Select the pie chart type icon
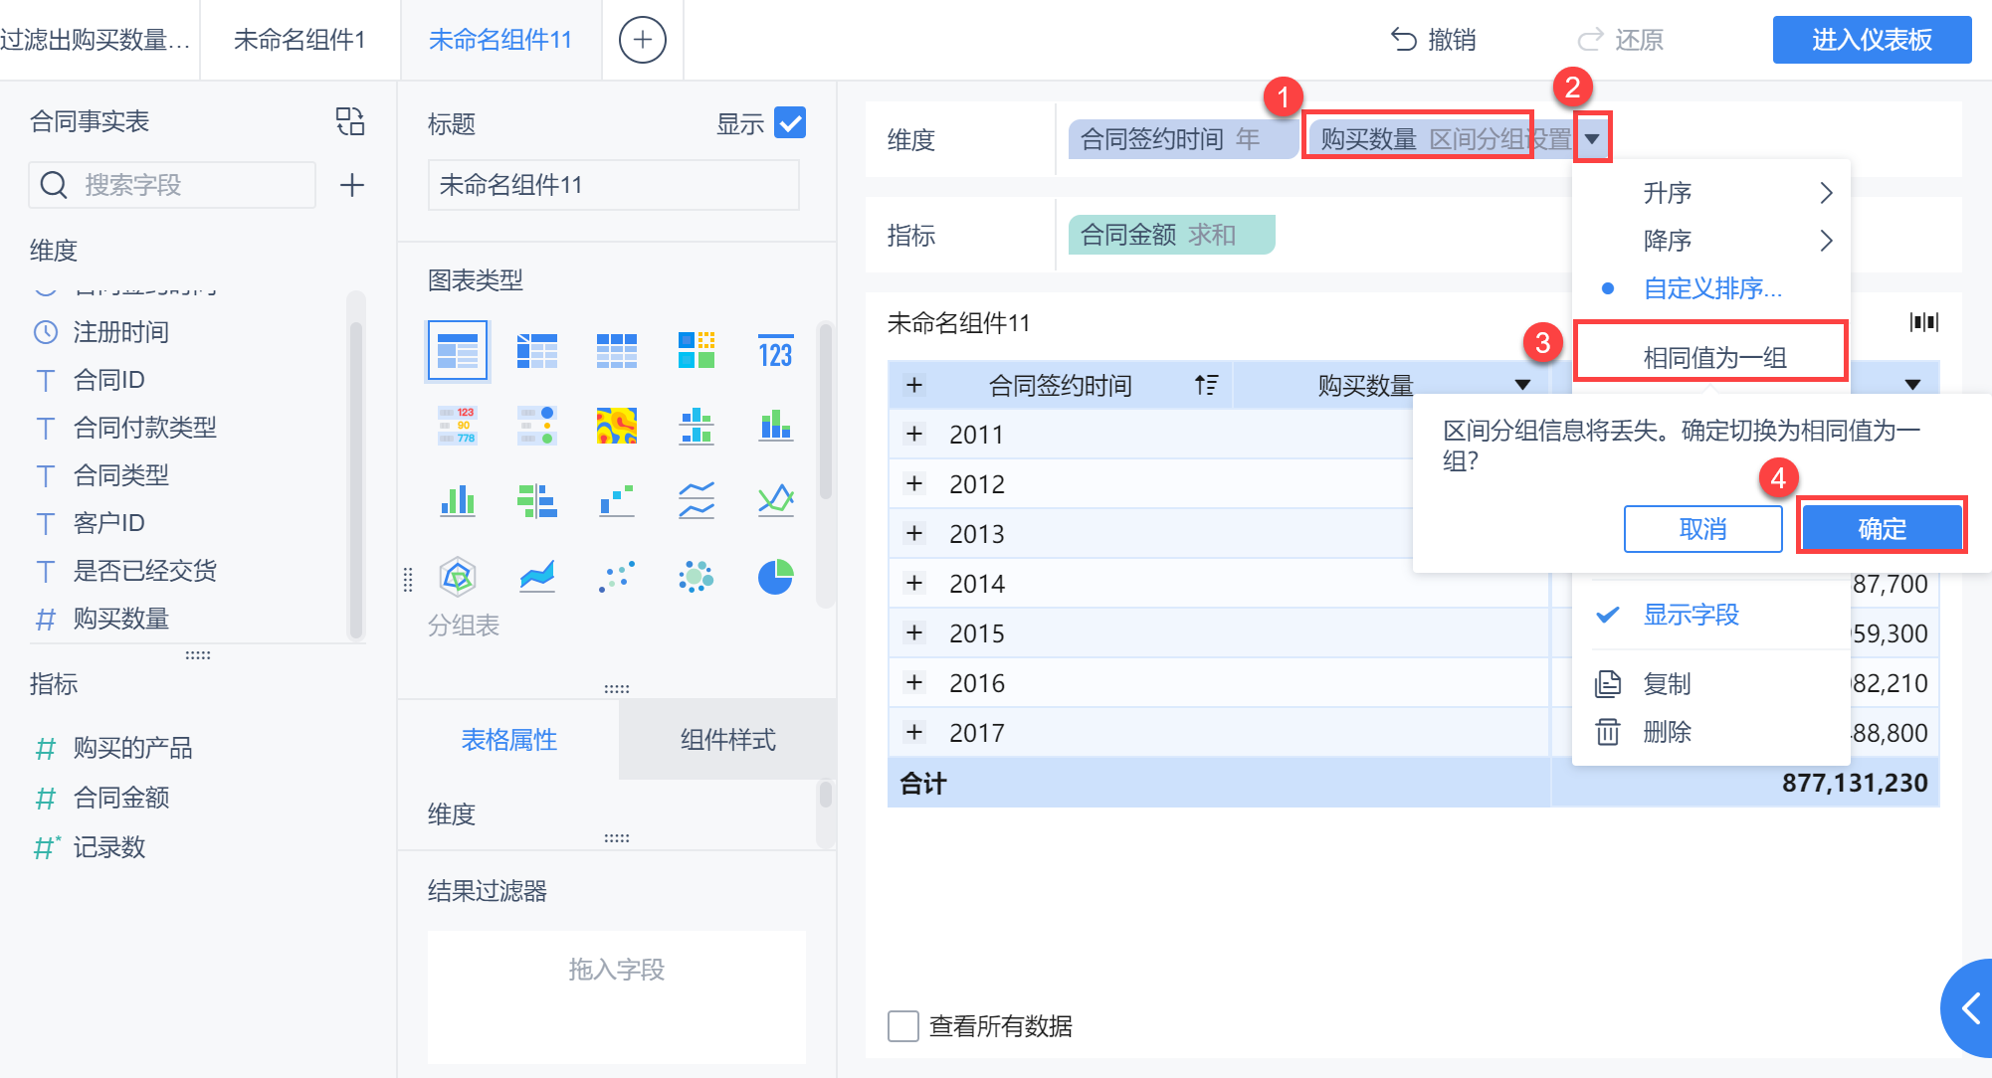The width and height of the screenshot is (1992, 1078). (x=775, y=576)
